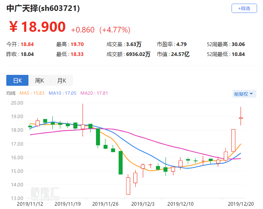Click the stock title 中广天择(sh603721)

(43, 8)
